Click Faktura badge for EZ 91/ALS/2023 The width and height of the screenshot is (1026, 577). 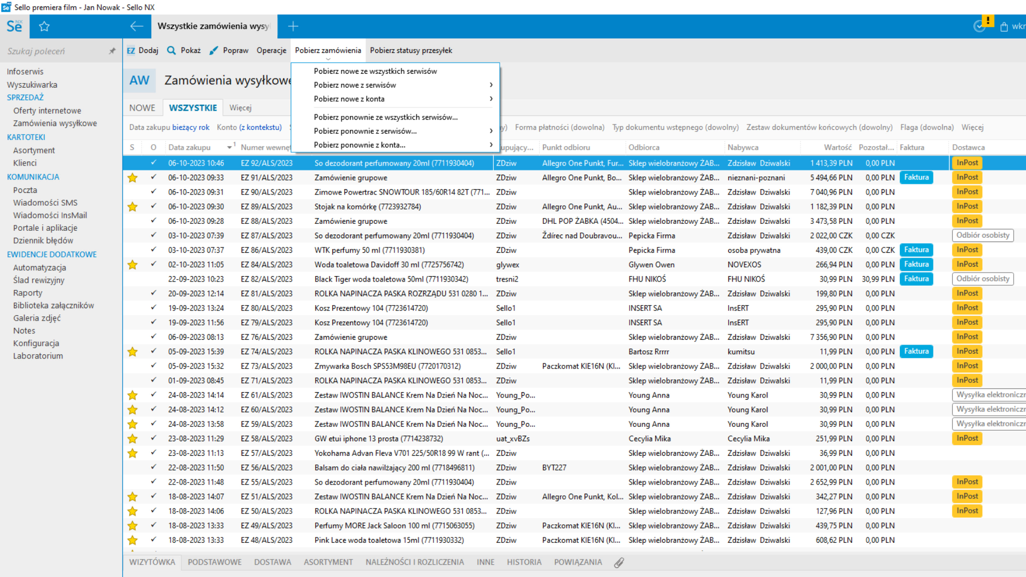[x=916, y=177]
